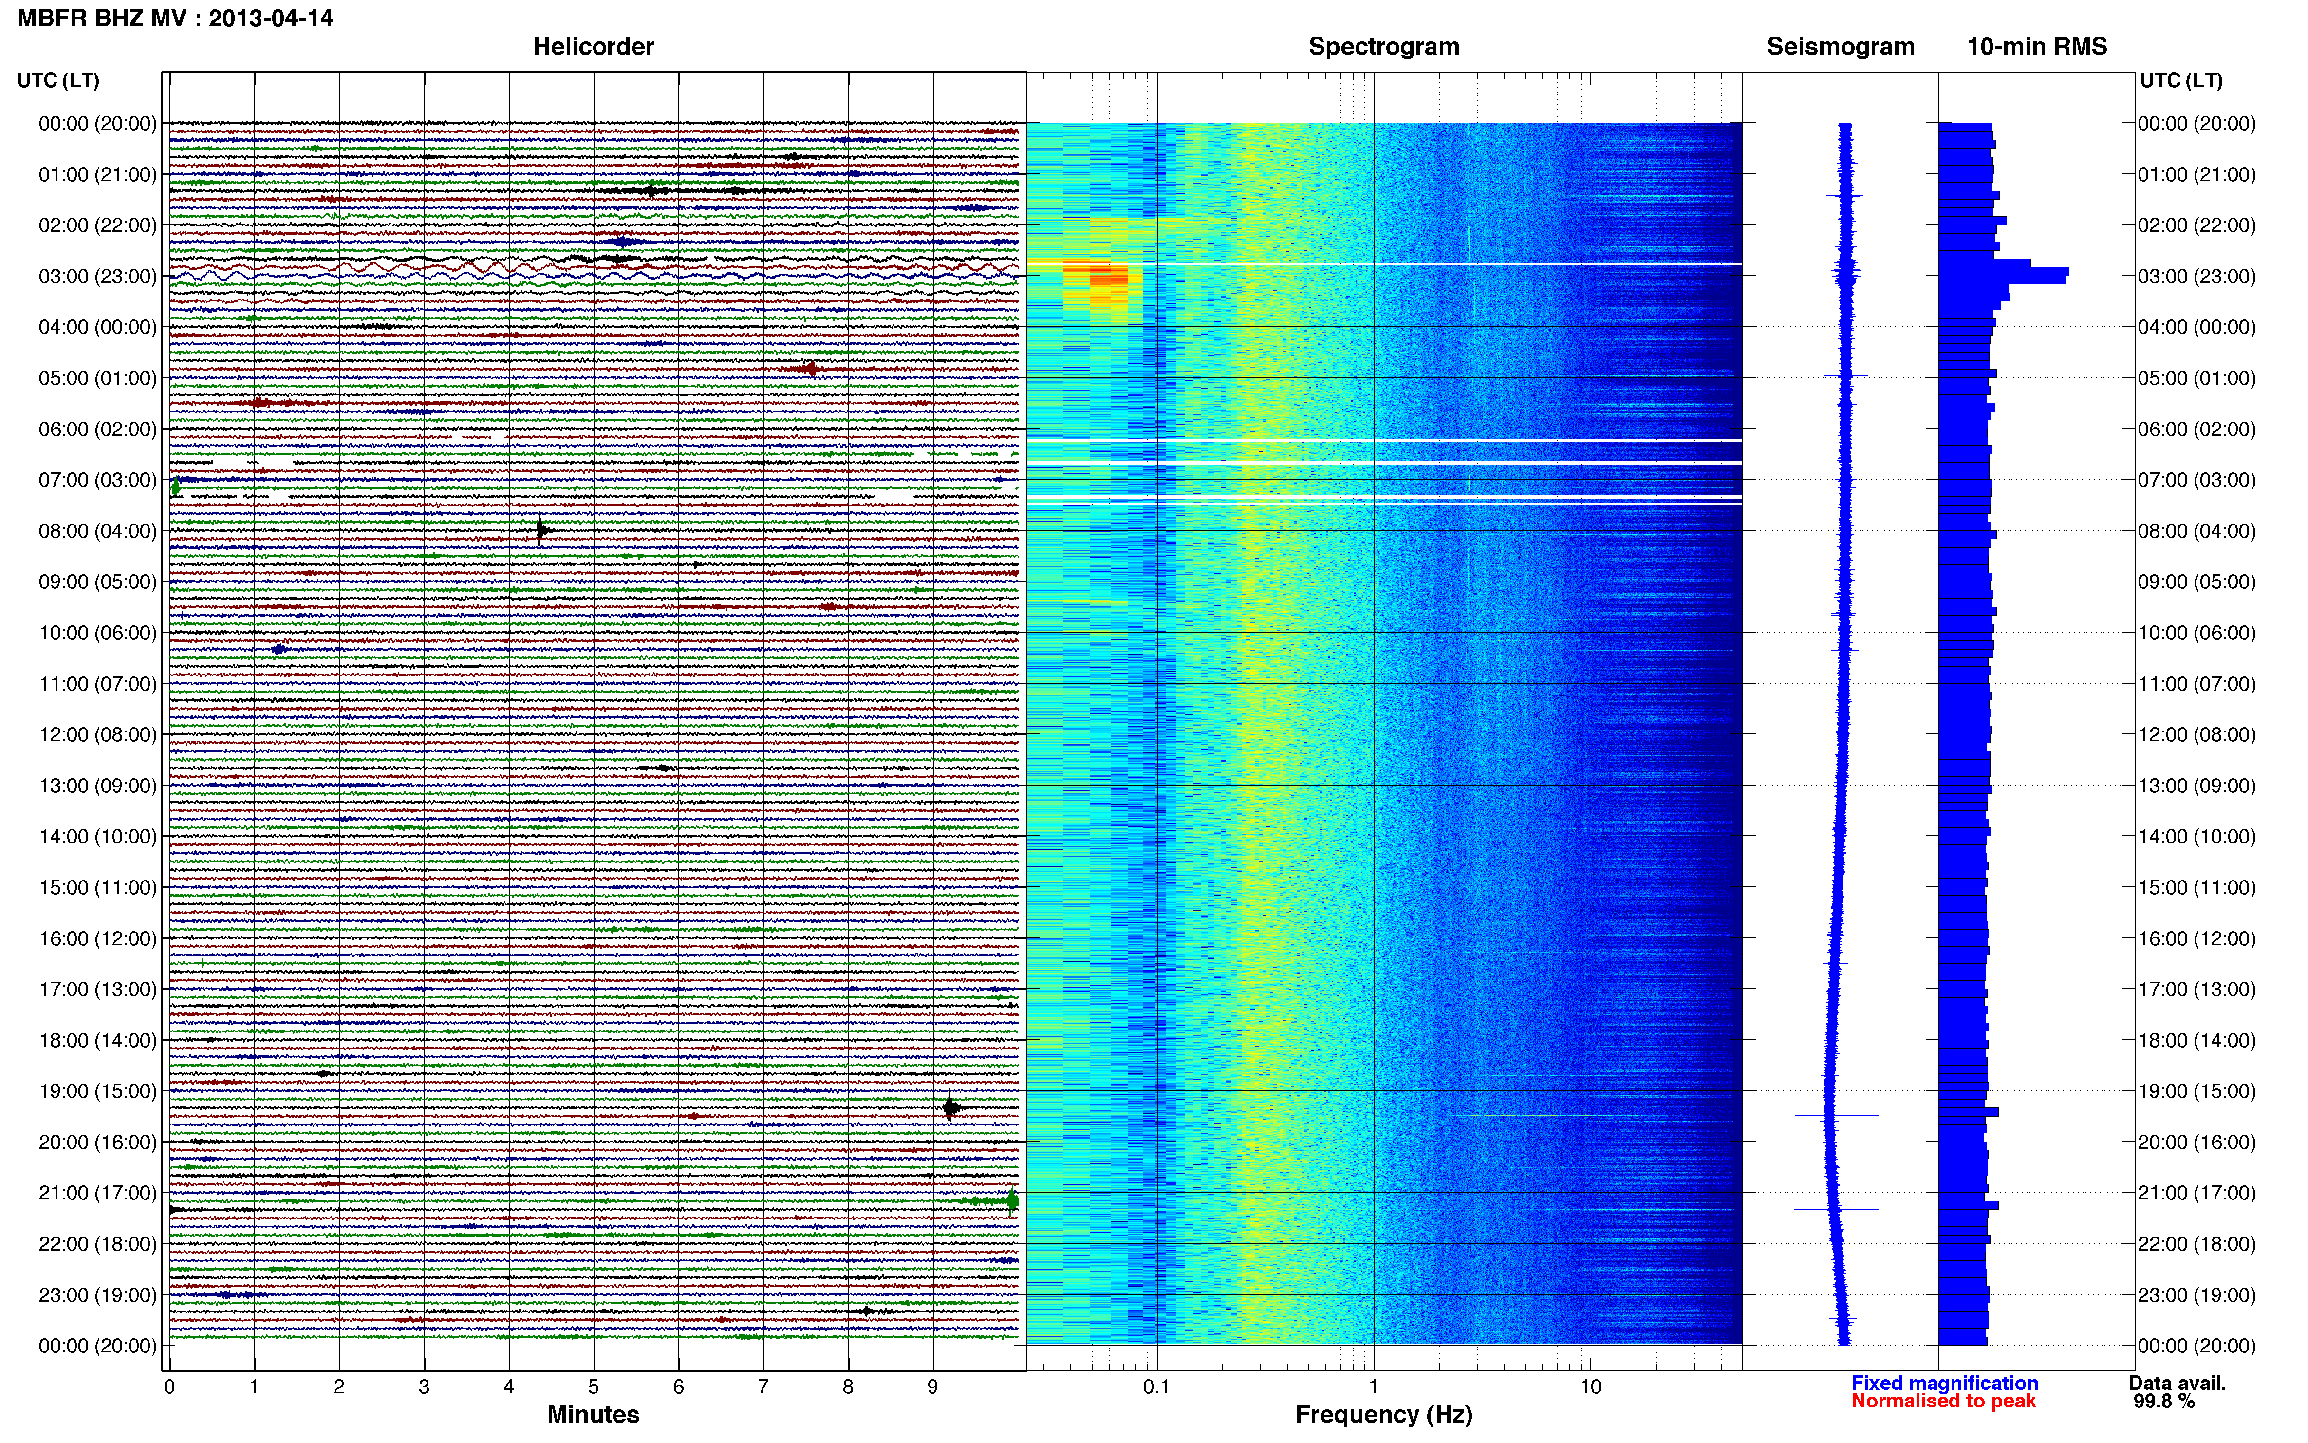Click the 'Data avail.' label

tap(2178, 1383)
